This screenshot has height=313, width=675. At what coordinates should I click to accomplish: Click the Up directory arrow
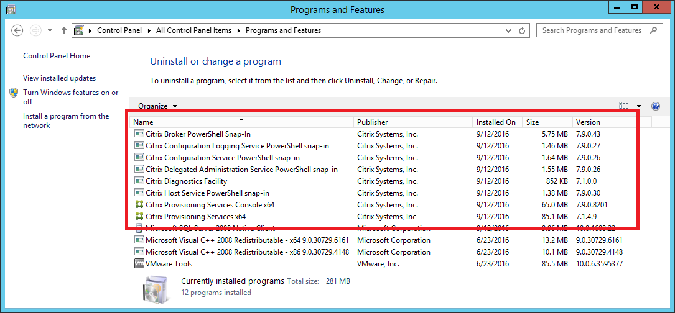coord(64,30)
